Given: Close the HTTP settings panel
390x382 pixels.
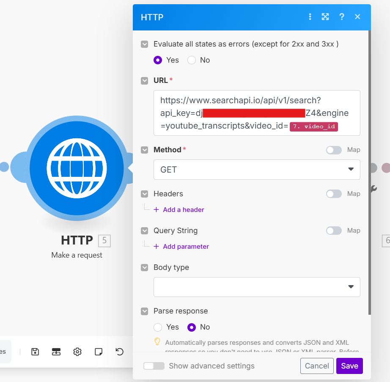Looking at the screenshot, I should [x=357, y=16].
